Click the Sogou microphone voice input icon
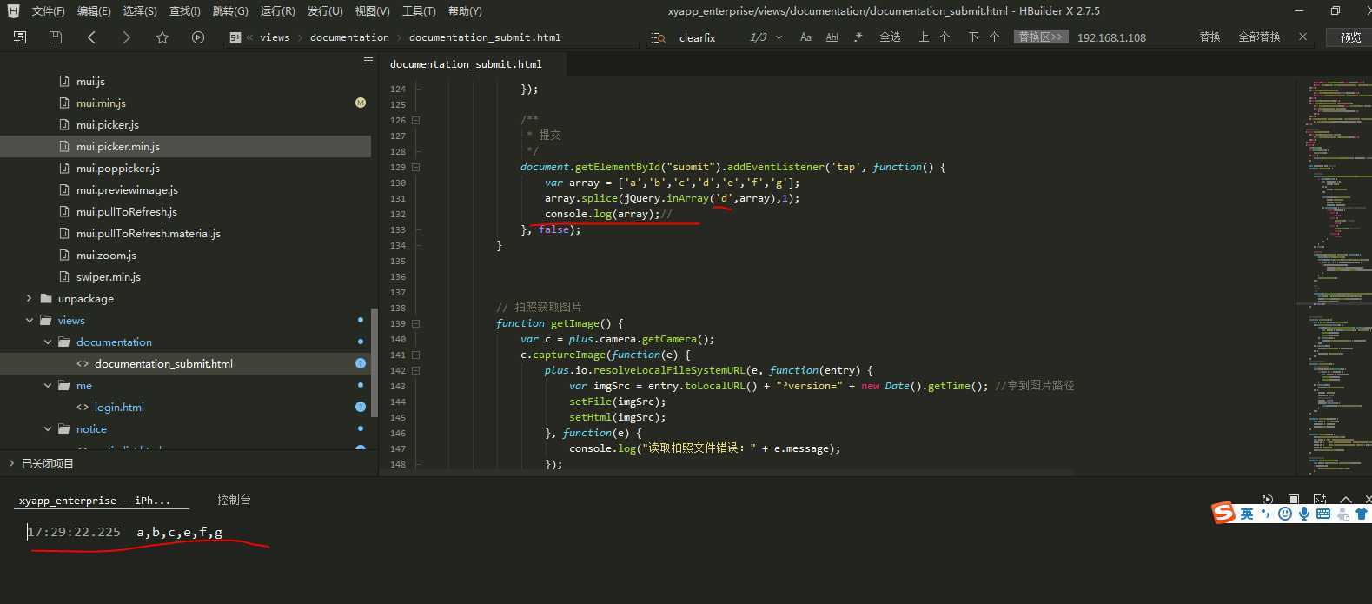The width and height of the screenshot is (1372, 604). [1304, 514]
